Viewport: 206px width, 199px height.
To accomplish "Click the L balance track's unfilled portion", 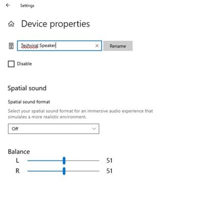I will [82, 160].
